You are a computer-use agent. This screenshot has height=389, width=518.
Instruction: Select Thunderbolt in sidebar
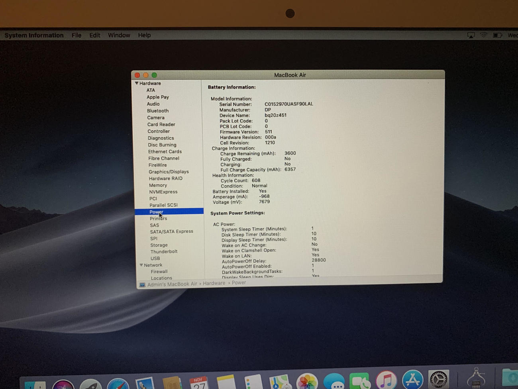[164, 252]
